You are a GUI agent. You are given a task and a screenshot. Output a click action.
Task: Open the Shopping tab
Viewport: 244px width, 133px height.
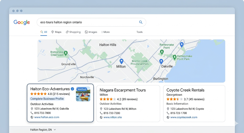coord(73,32)
